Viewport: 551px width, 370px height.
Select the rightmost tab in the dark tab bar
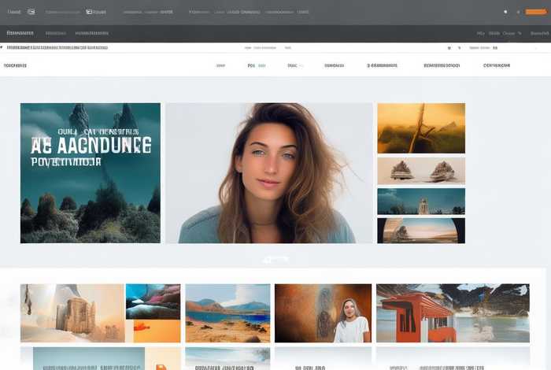[x=539, y=34]
